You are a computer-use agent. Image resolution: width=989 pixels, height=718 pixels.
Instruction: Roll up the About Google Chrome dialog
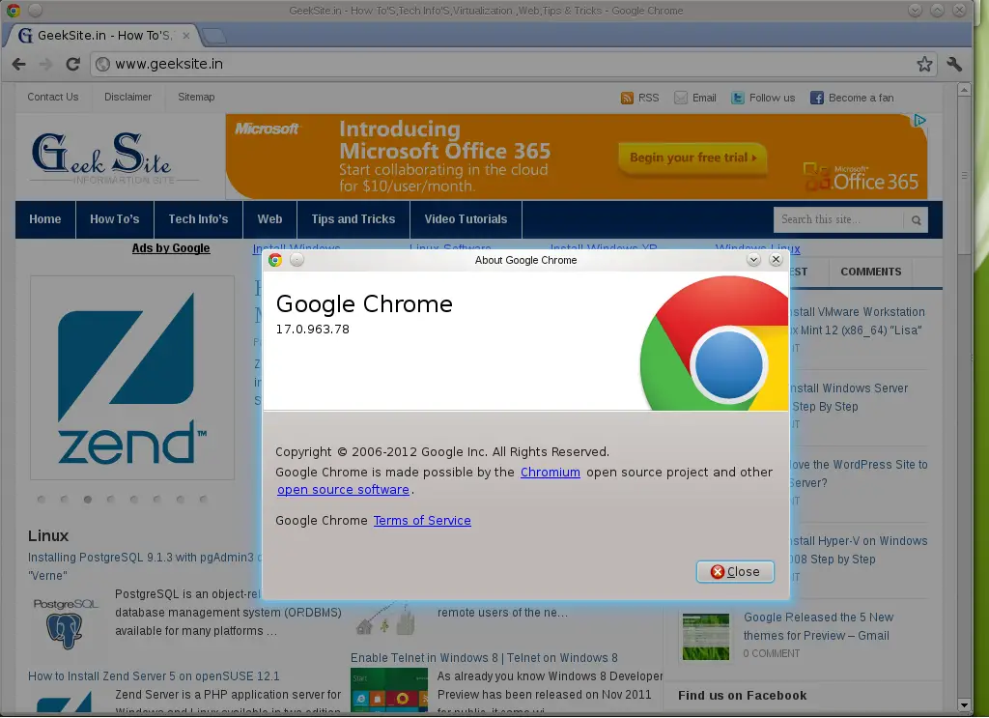pyautogui.click(x=753, y=260)
